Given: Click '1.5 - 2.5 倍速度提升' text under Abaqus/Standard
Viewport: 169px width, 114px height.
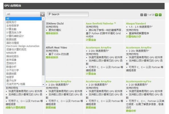Looking at the screenshot, I should pyautogui.click(x=141, y=27).
